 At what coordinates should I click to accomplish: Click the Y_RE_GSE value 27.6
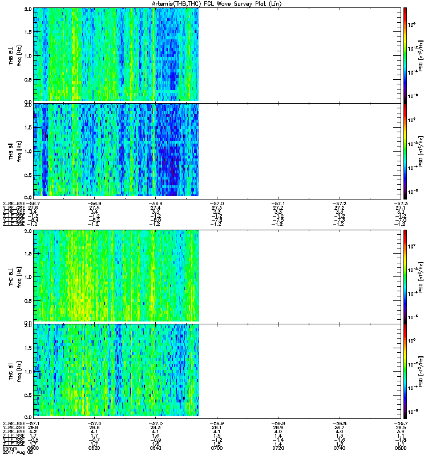pyautogui.click(x=33, y=207)
